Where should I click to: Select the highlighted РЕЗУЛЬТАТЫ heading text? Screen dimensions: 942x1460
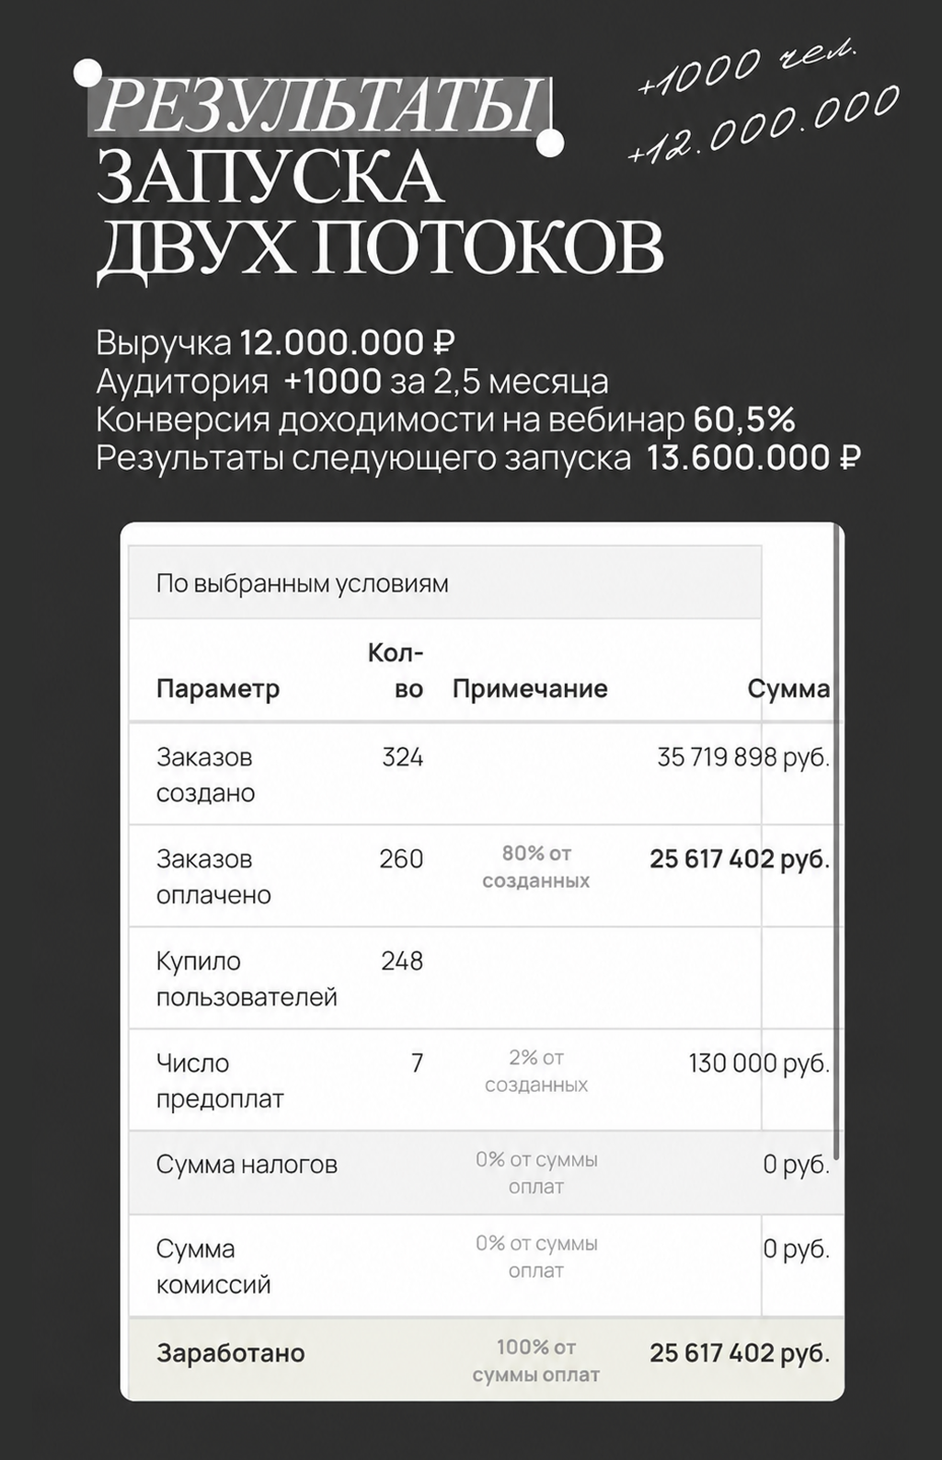tap(320, 107)
